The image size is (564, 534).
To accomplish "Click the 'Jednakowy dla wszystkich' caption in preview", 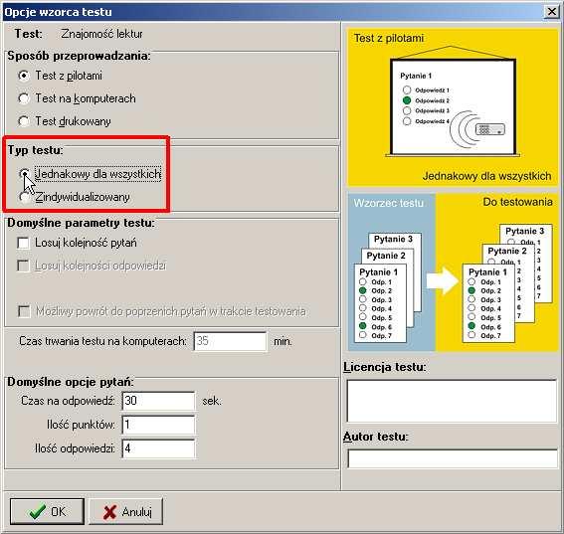I will [x=487, y=176].
